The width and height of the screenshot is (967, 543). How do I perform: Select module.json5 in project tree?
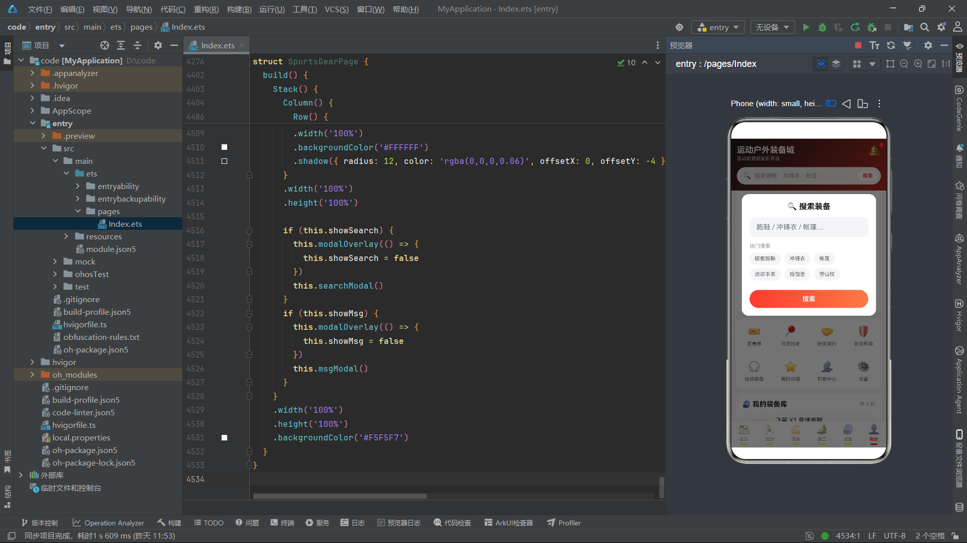[111, 249]
